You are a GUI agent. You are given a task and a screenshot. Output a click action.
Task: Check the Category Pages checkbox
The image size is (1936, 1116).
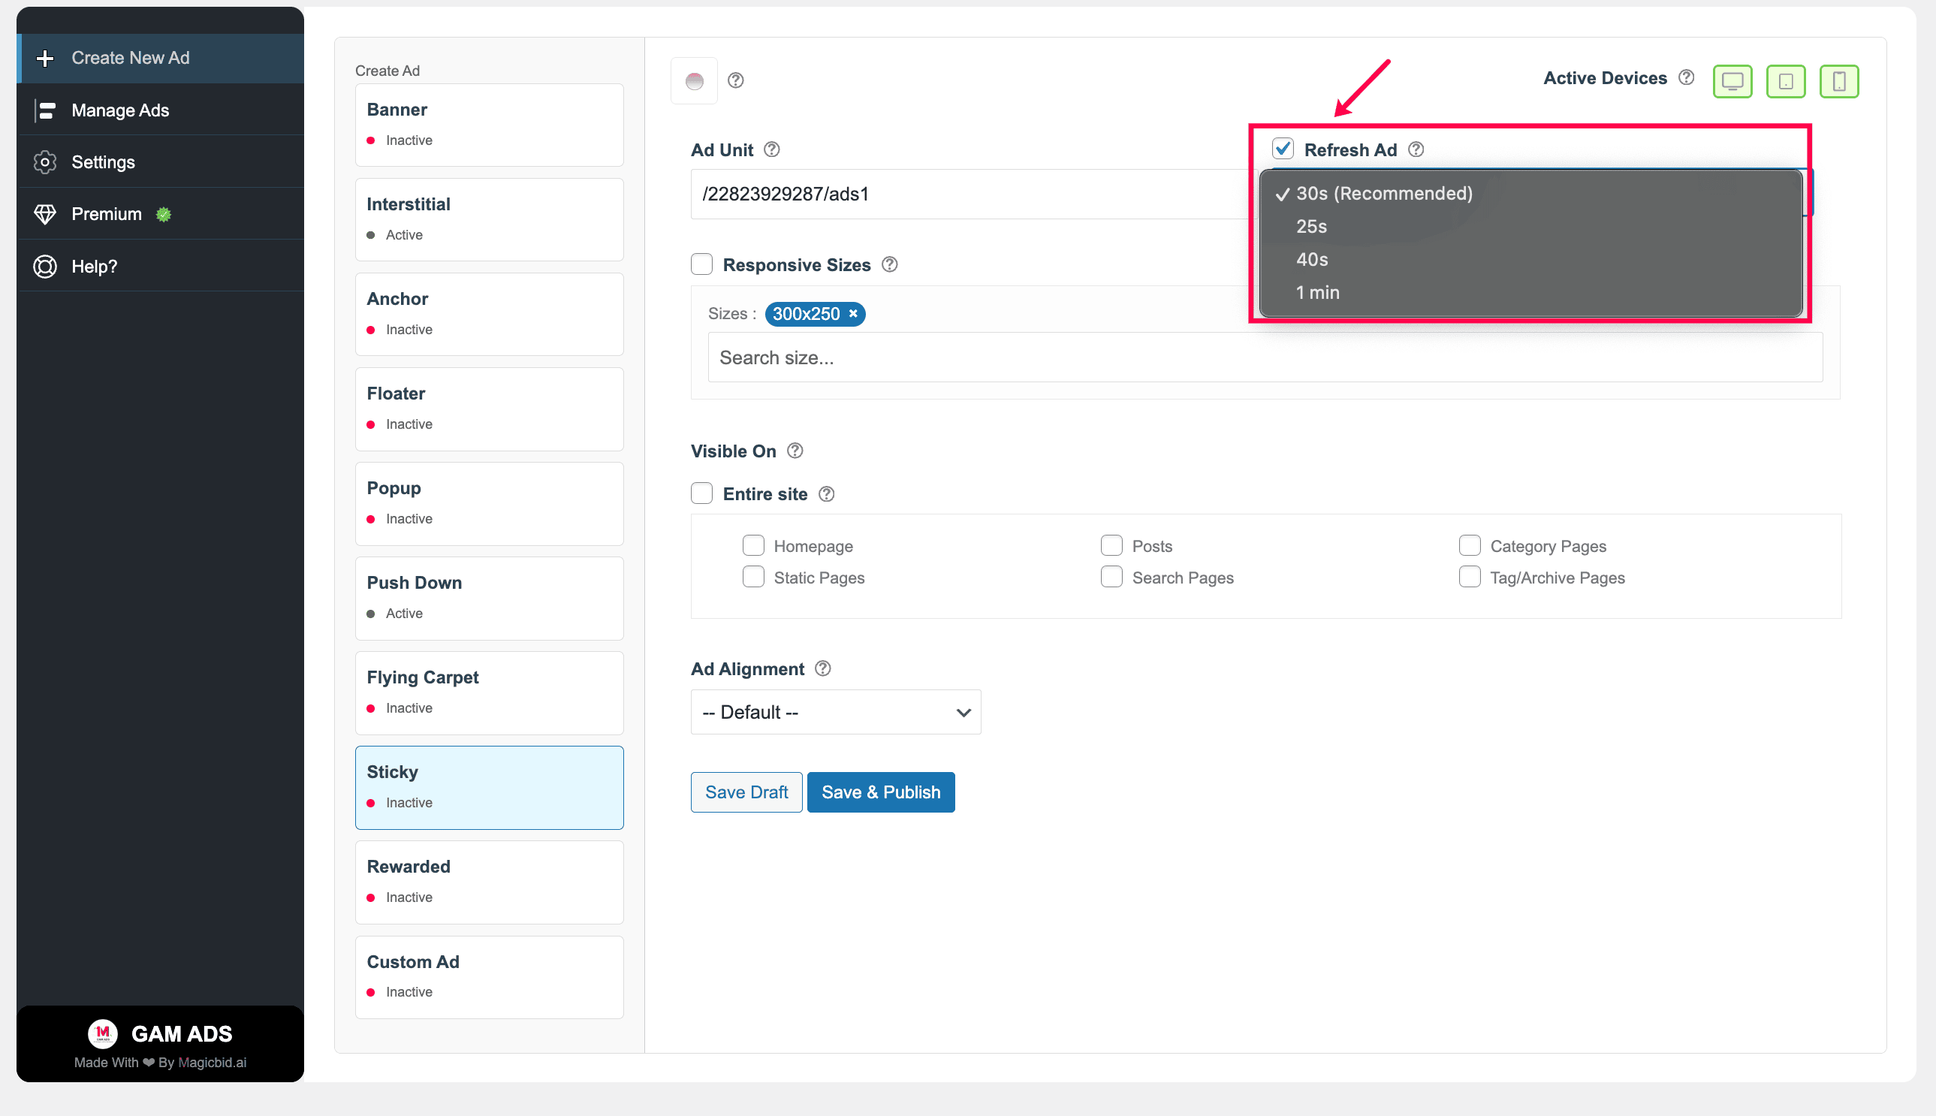[x=1469, y=546]
